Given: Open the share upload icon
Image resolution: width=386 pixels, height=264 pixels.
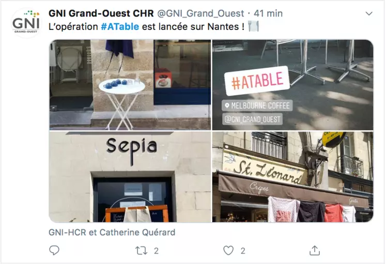Looking at the screenshot, I should (x=315, y=250).
